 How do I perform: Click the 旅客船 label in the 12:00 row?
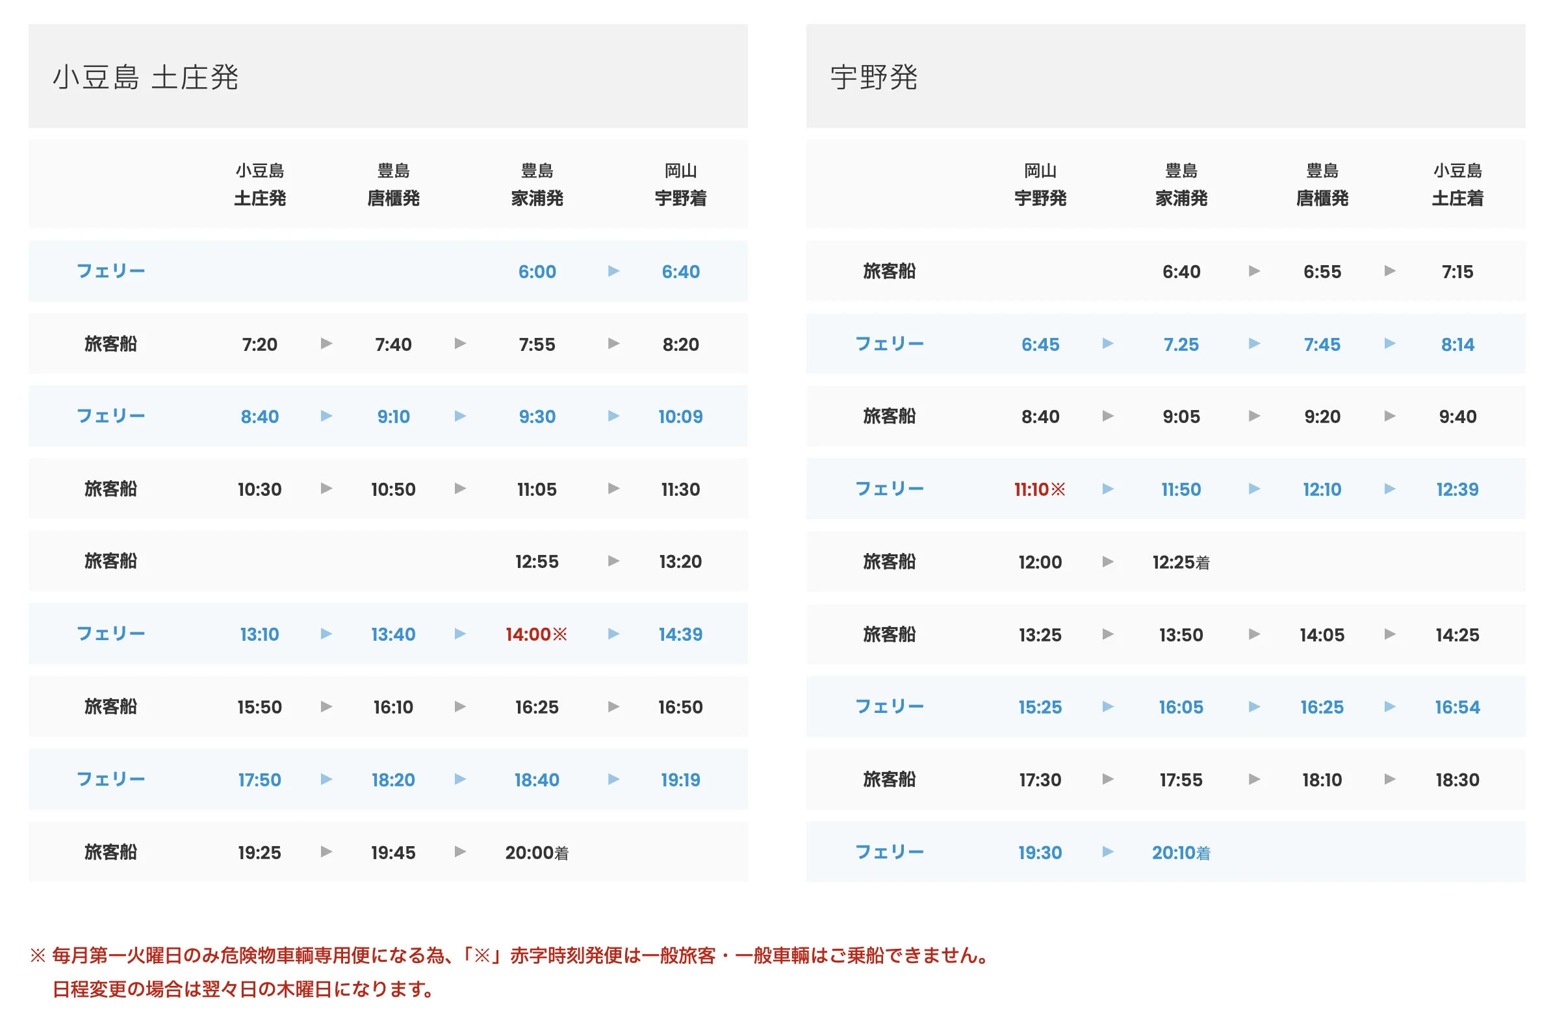pyautogui.click(x=889, y=561)
